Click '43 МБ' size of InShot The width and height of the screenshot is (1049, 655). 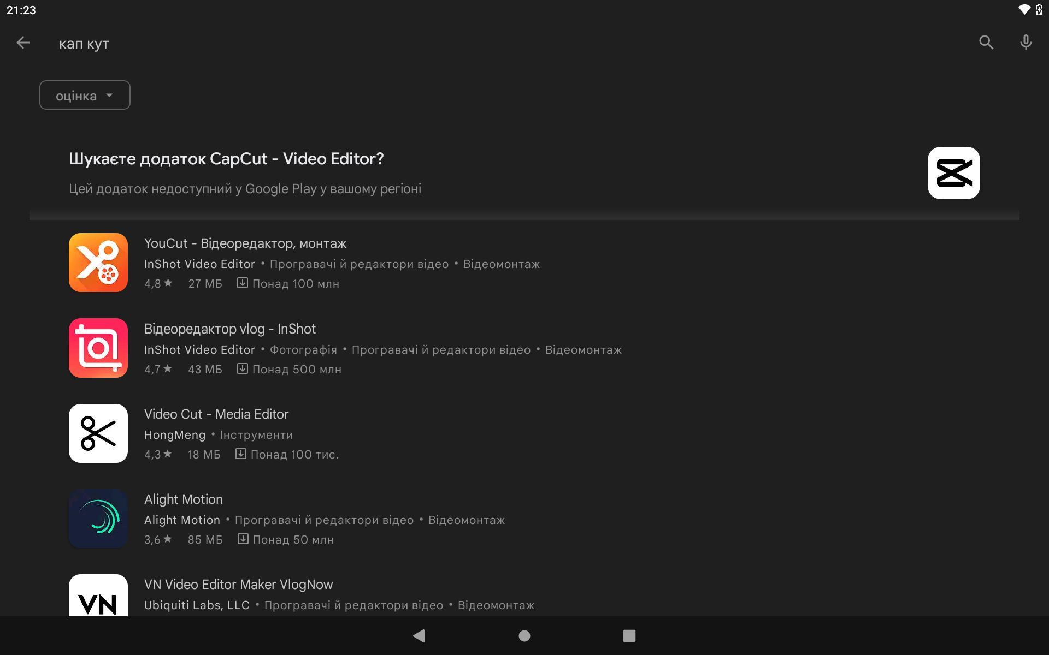click(205, 370)
